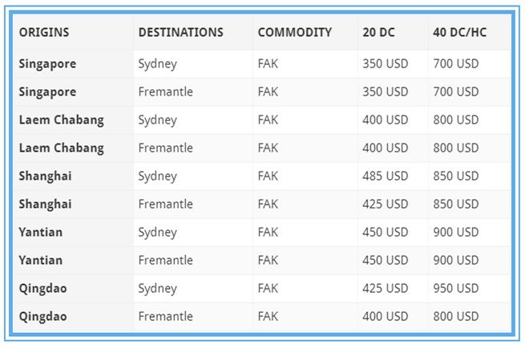525x345 pixels.
Task: Select the 950 USD rate cell
Action: (455, 288)
